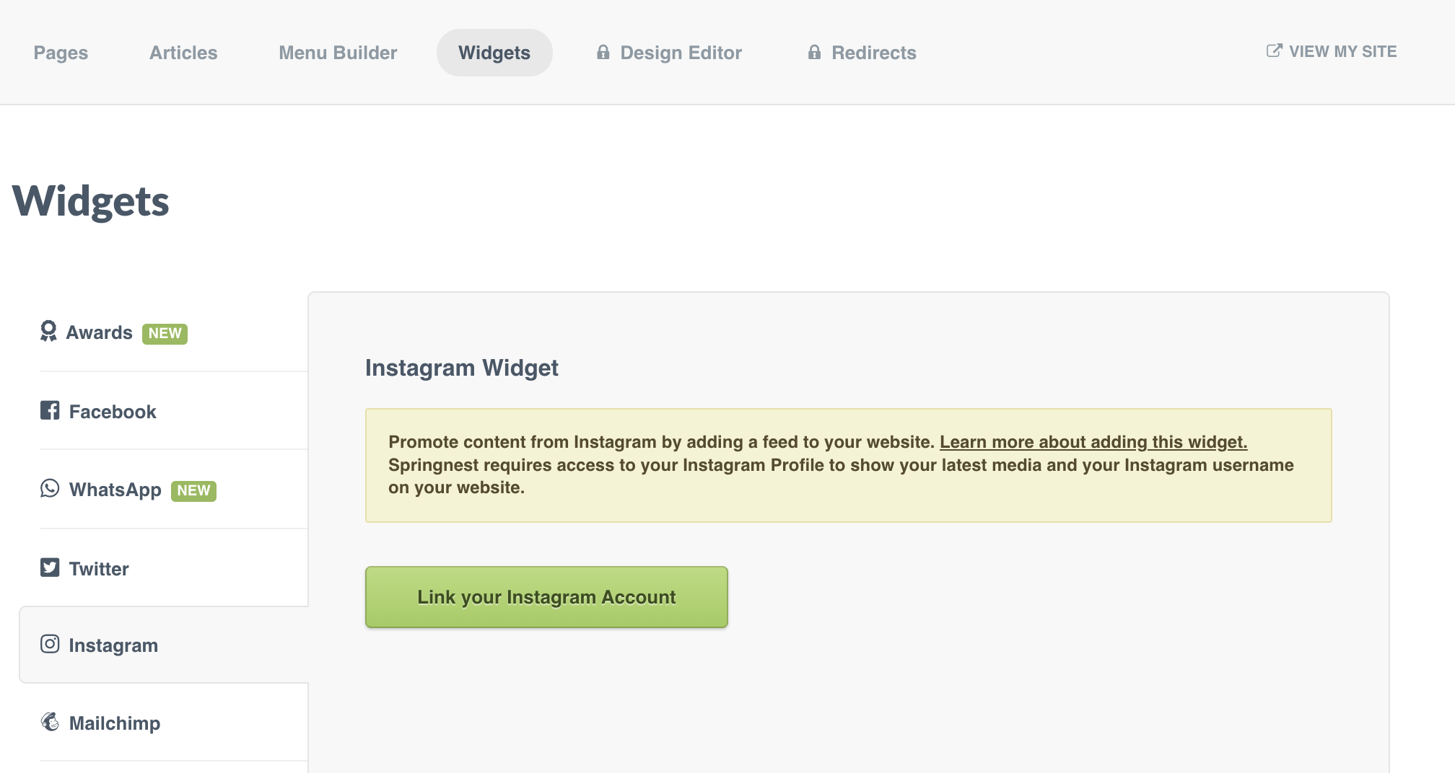Select the Widgets tab
Image resolution: width=1455 pixels, height=773 pixels.
point(494,53)
